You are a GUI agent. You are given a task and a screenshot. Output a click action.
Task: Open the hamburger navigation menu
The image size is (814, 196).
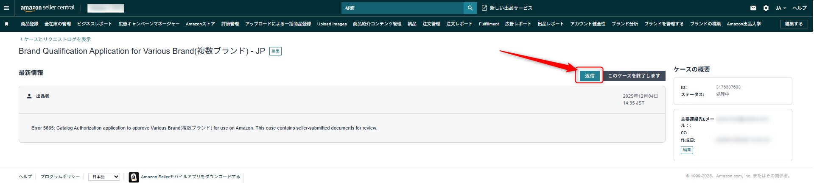6,8
